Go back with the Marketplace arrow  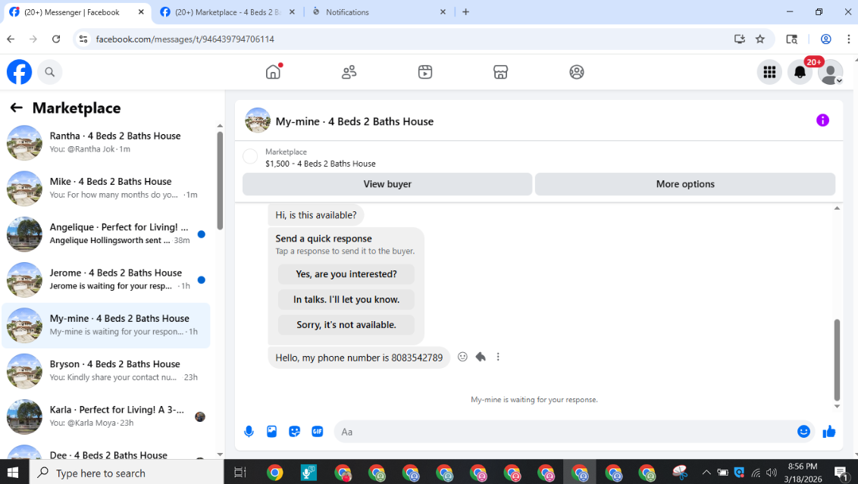coord(17,108)
